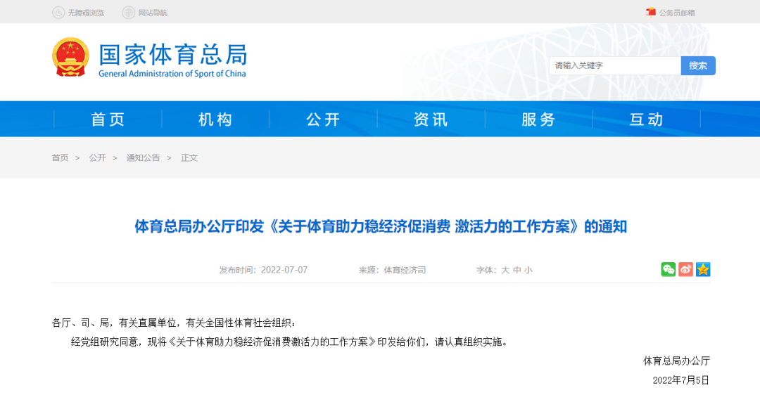Click 国家体育总局 site title
This screenshot has height=402, width=760.
(173, 54)
